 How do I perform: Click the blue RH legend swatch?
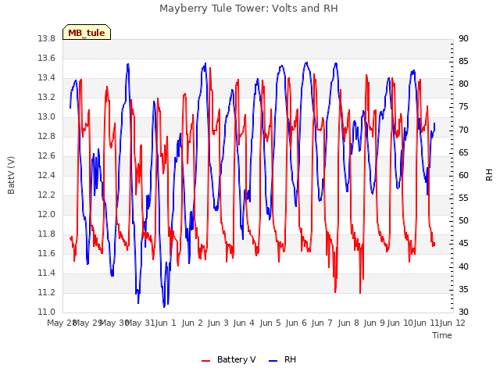click(x=273, y=360)
